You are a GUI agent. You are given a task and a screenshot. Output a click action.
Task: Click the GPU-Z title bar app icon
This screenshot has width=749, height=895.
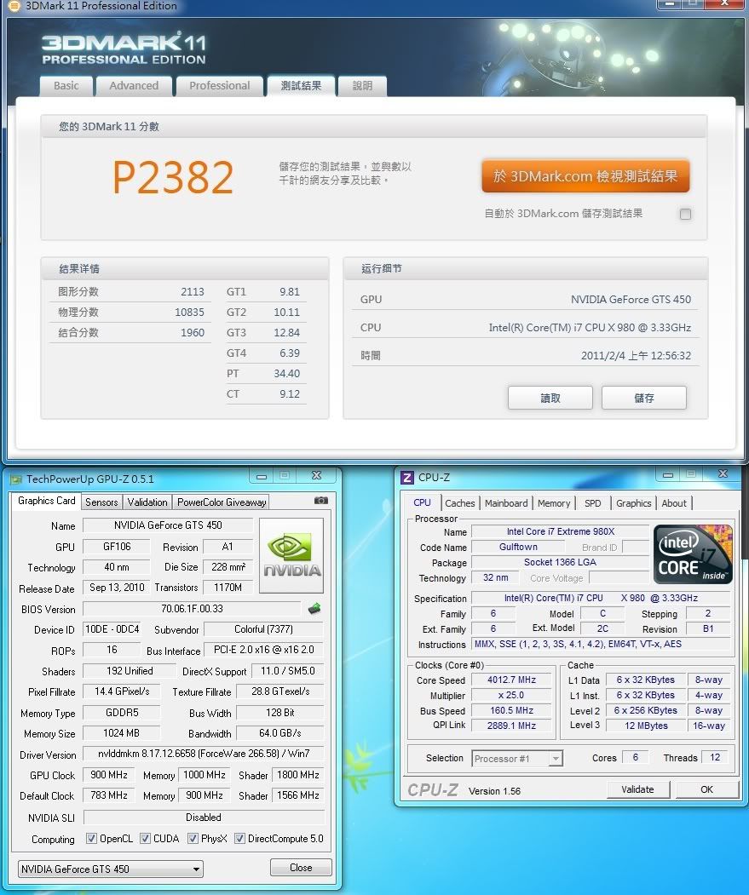[x=16, y=479]
